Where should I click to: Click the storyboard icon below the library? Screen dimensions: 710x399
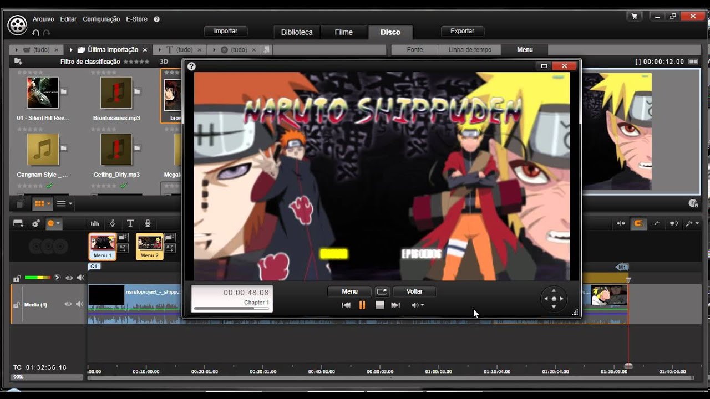20,204
